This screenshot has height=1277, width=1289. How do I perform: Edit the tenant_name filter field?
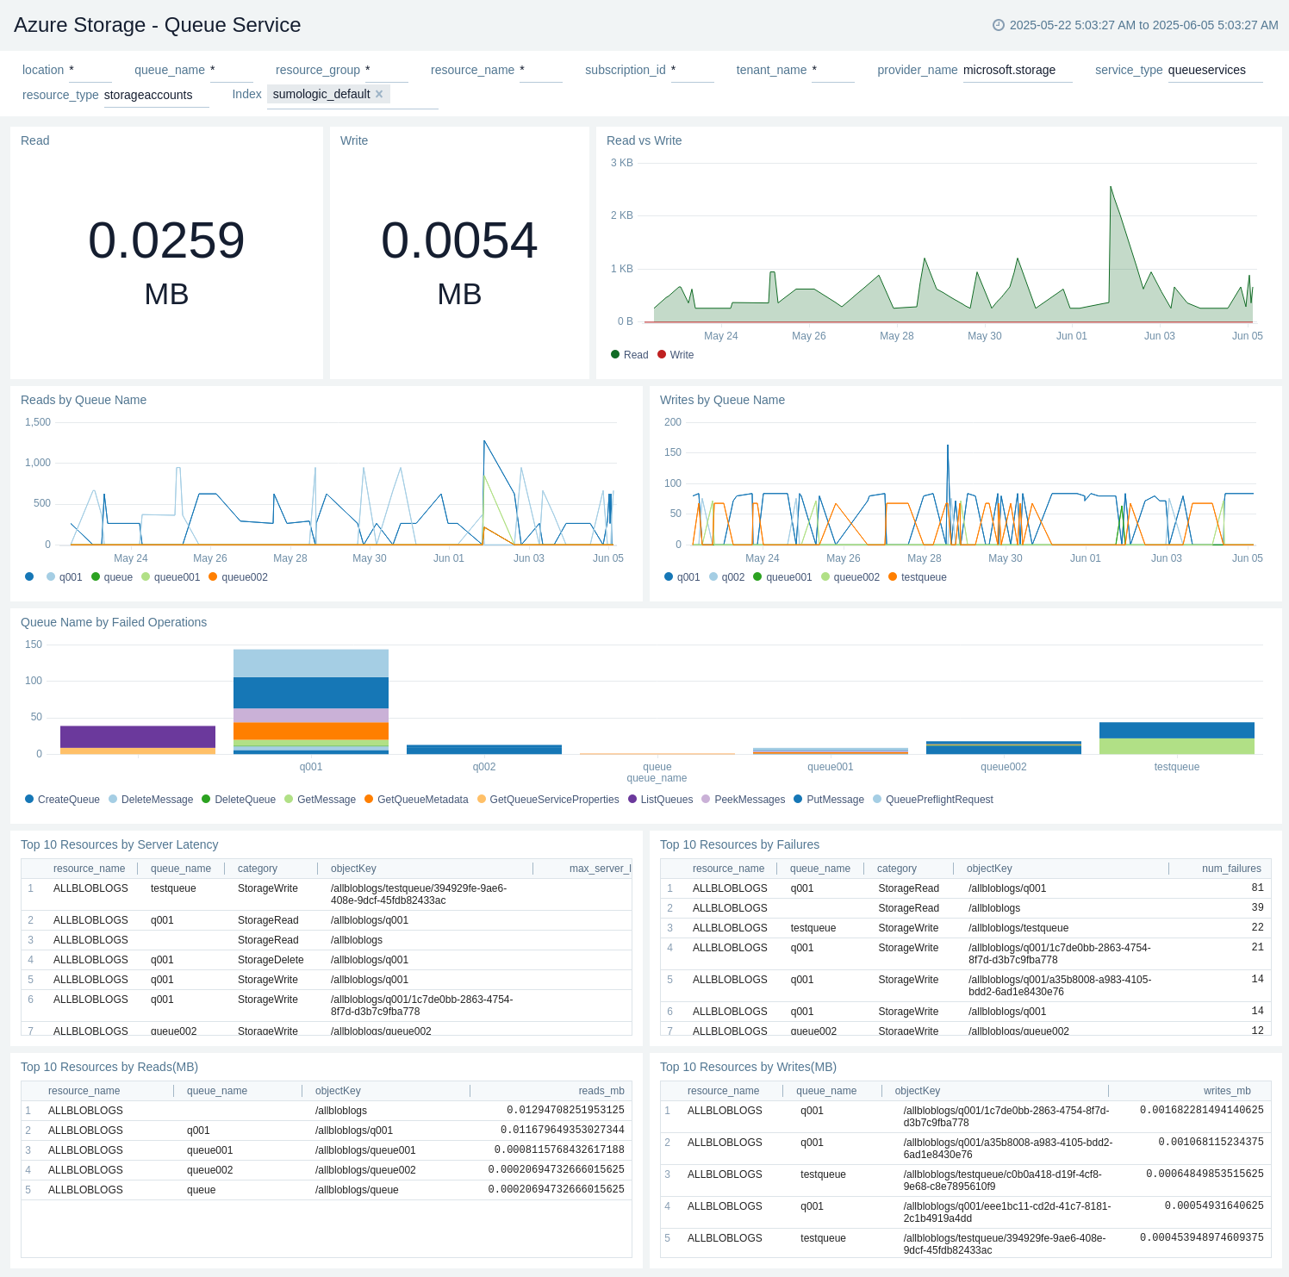click(x=833, y=71)
